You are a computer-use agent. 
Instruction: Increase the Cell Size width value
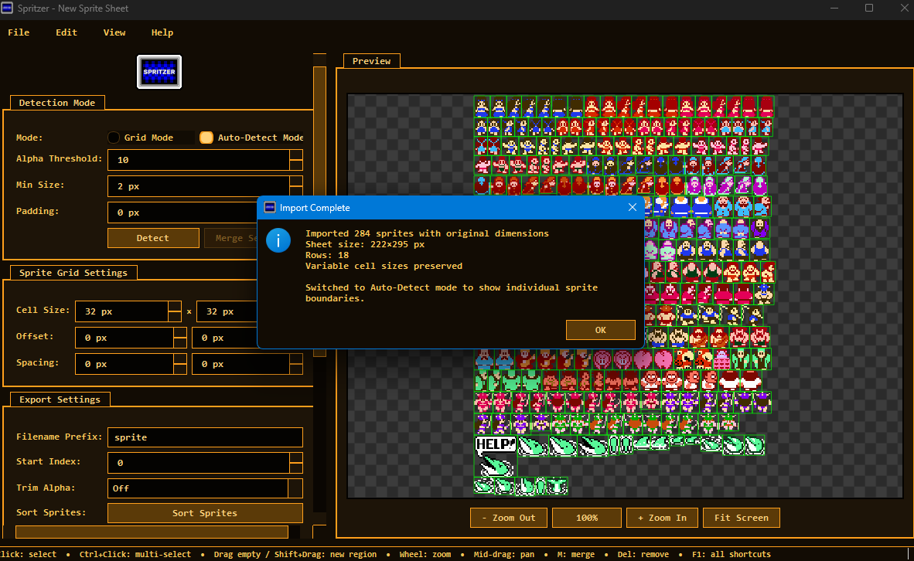coord(174,307)
